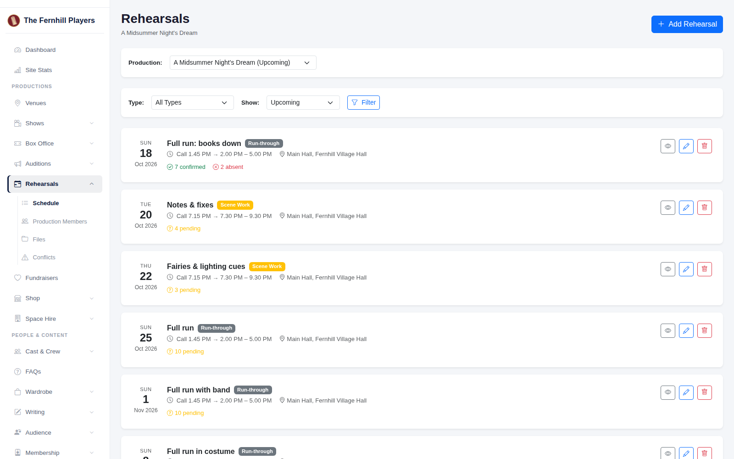Click '4 pending' under Notes & fixes

(x=183, y=229)
